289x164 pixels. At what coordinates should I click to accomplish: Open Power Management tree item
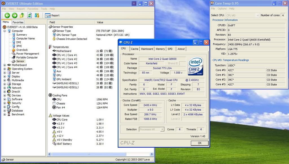click(28, 53)
